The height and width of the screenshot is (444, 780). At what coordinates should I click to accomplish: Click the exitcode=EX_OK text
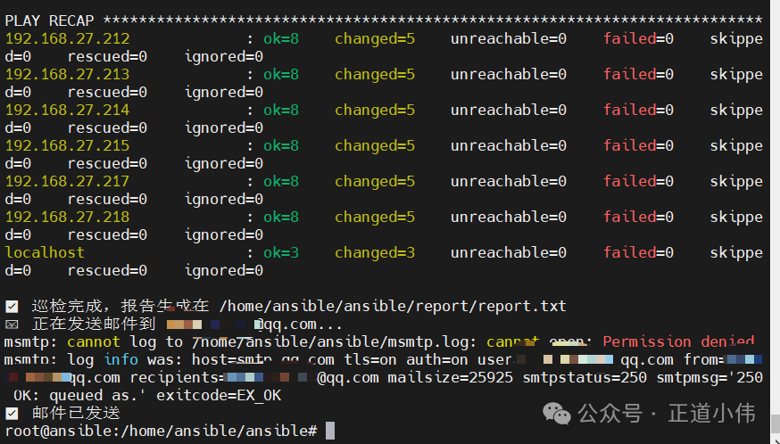(x=219, y=396)
